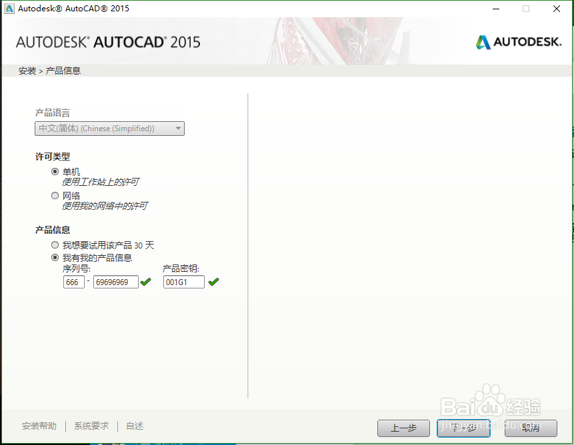Image resolution: width=574 pixels, height=445 pixels.
Task: Open the 系统要求 link
Action: 91,426
